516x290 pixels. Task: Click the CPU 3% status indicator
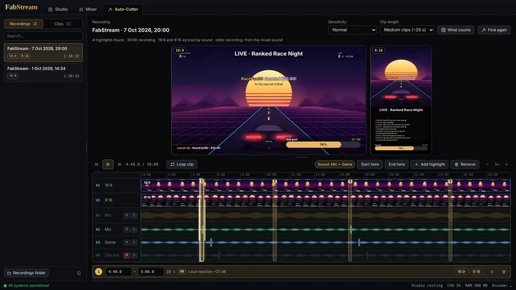pyautogui.click(x=454, y=285)
